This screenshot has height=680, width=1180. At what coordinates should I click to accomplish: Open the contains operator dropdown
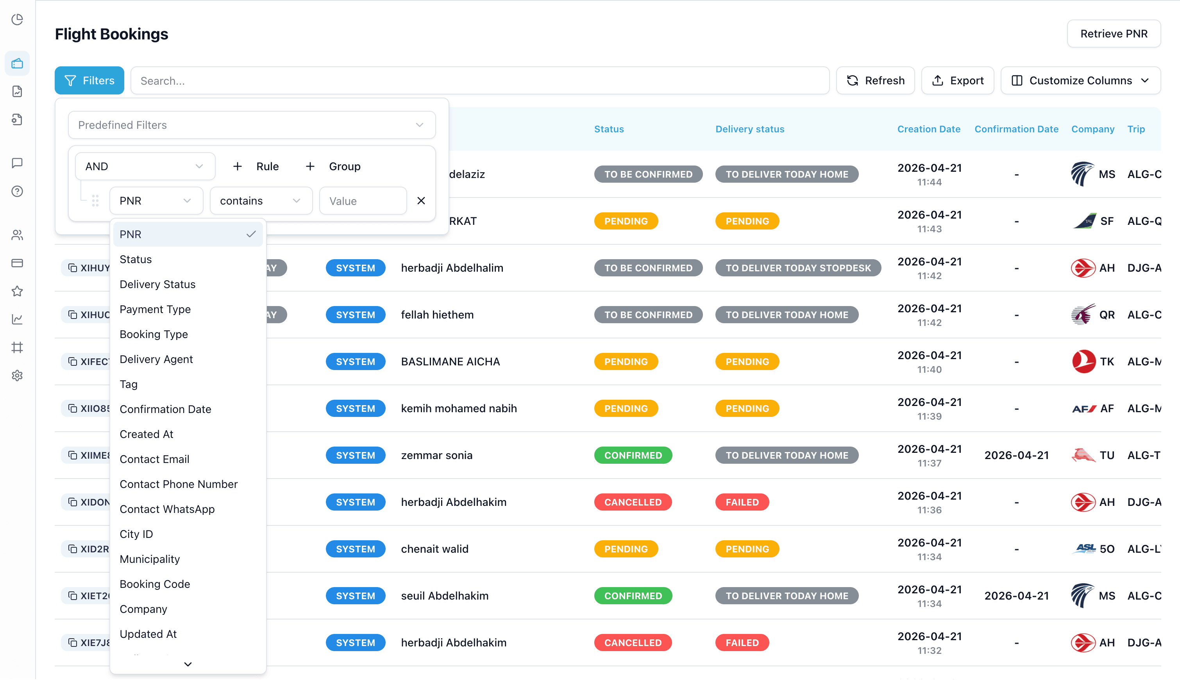coord(261,201)
